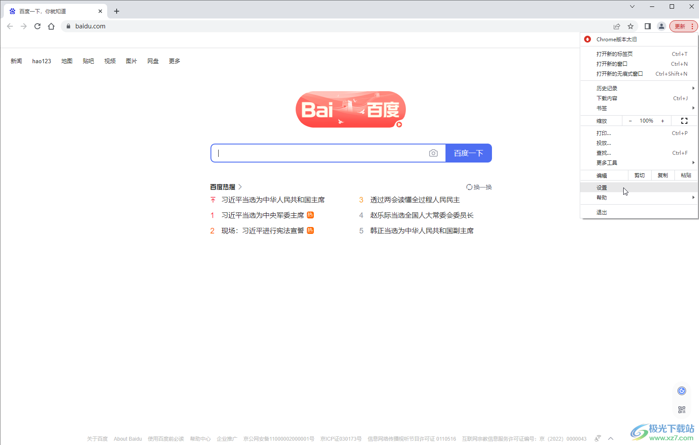Click the 企业推广 footer link
The height and width of the screenshot is (445, 699).
click(227, 439)
